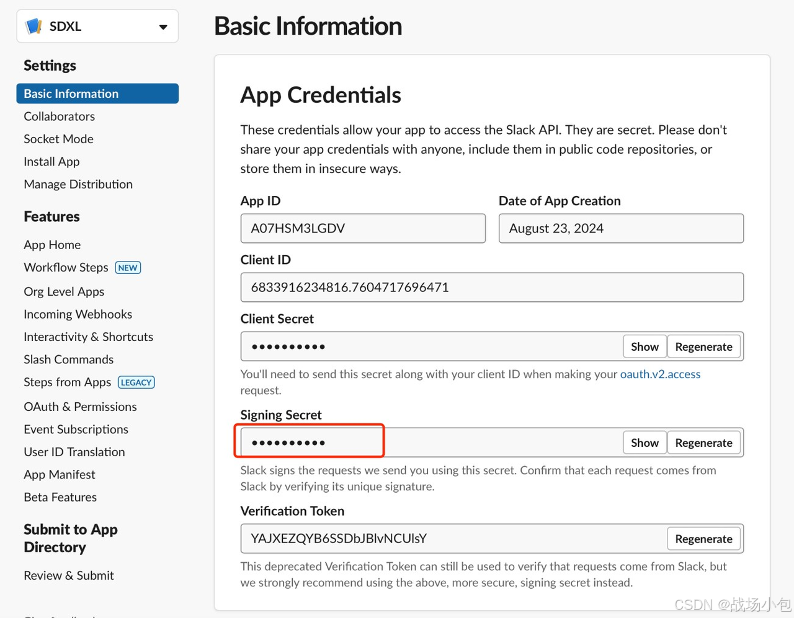The image size is (794, 618).
Task: Click the Basic Information page heading
Action: pyautogui.click(x=308, y=26)
